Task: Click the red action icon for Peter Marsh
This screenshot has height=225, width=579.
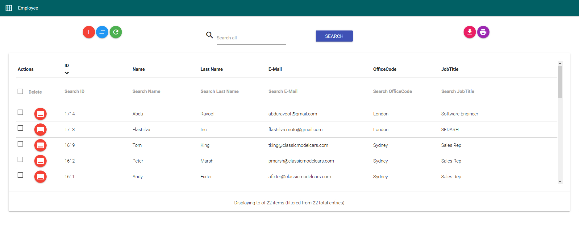Action: [40, 161]
